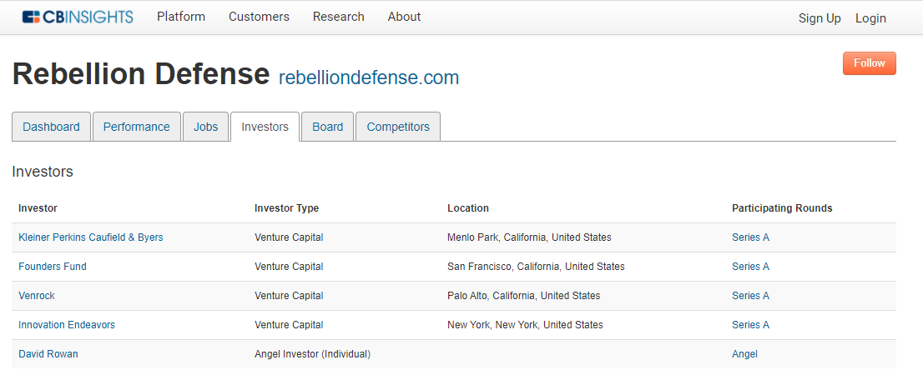Open the Founders Fund investor link
923x375 pixels.
53,267
